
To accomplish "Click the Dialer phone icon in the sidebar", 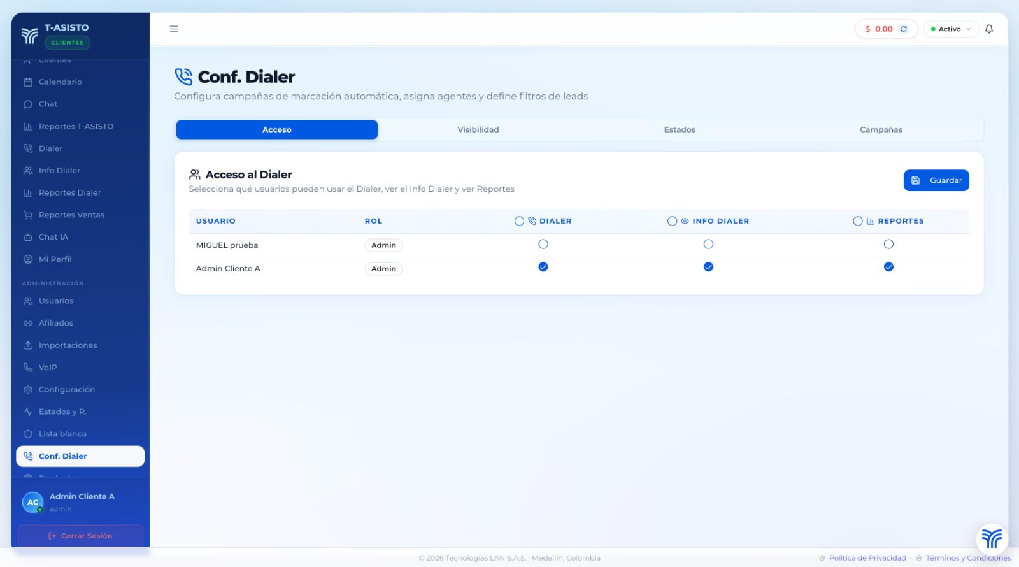I will click(x=28, y=148).
